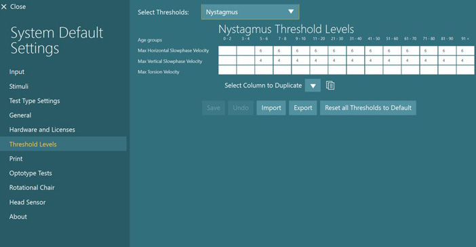Image resolution: width=476 pixels, height=247 pixels.
Task: Edit Max Horizontal Slowphase Velocity for age 11-20
Action: 319,51
